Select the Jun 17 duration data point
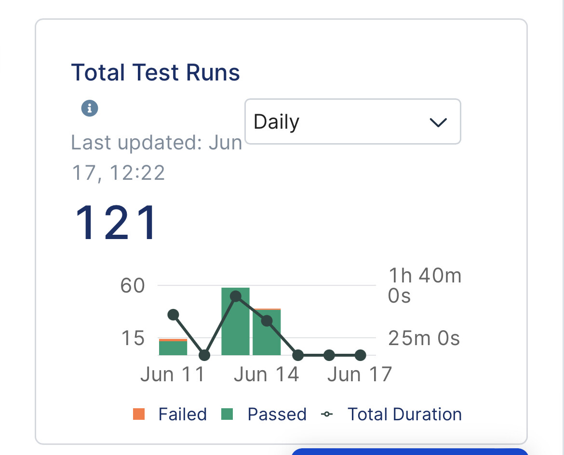This screenshot has height=455, width=564. coord(360,355)
